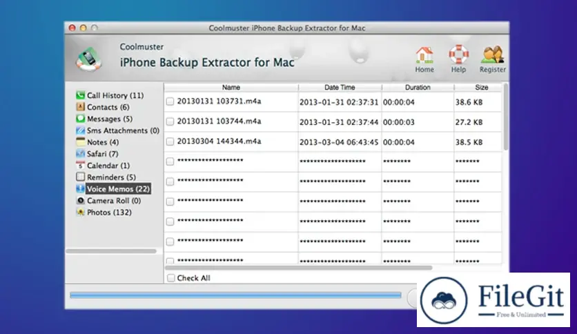Select the Call History phone icon
Image resolution: width=577 pixels, height=334 pixels.
(81, 95)
